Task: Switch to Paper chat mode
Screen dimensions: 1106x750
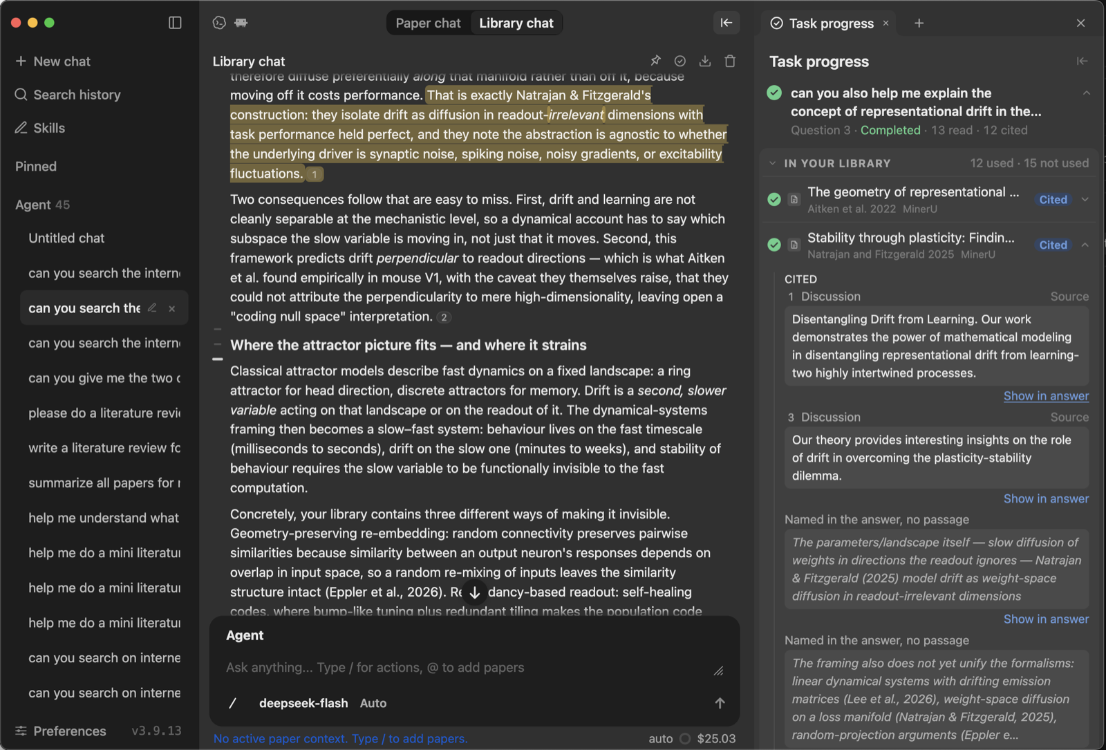Action: pyautogui.click(x=428, y=23)
